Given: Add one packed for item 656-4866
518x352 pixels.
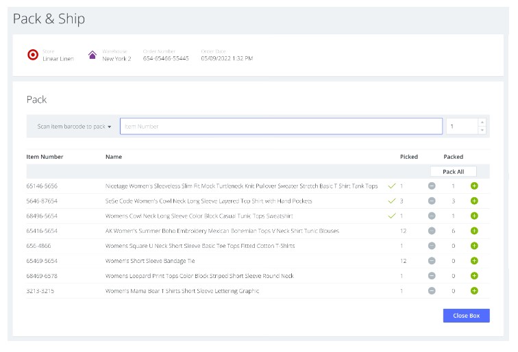Looking at the screenshot, I should pyautogui.click(x=474, y=246).
